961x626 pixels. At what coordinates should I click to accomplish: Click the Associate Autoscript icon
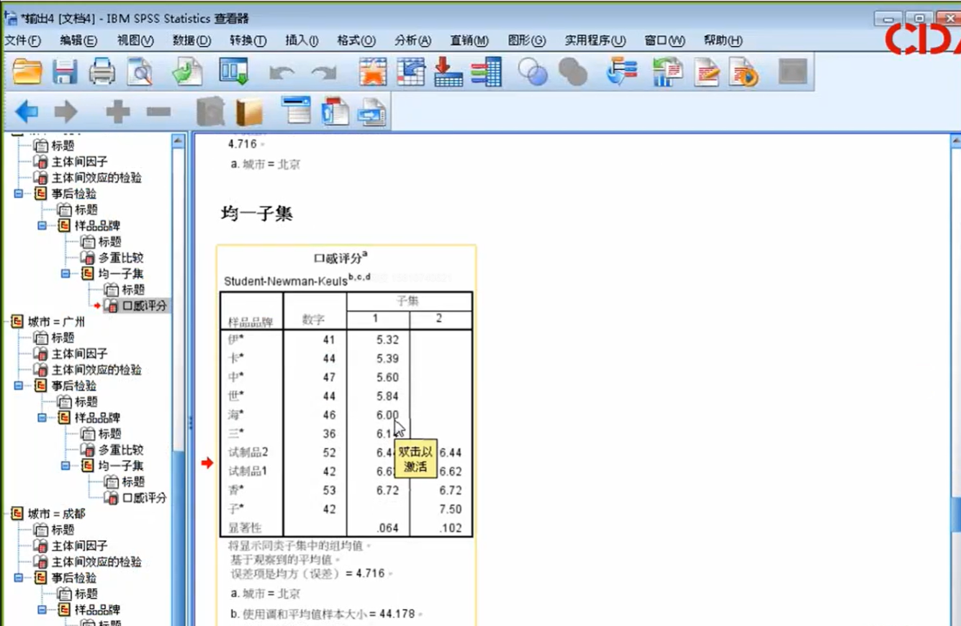point(667,72)
